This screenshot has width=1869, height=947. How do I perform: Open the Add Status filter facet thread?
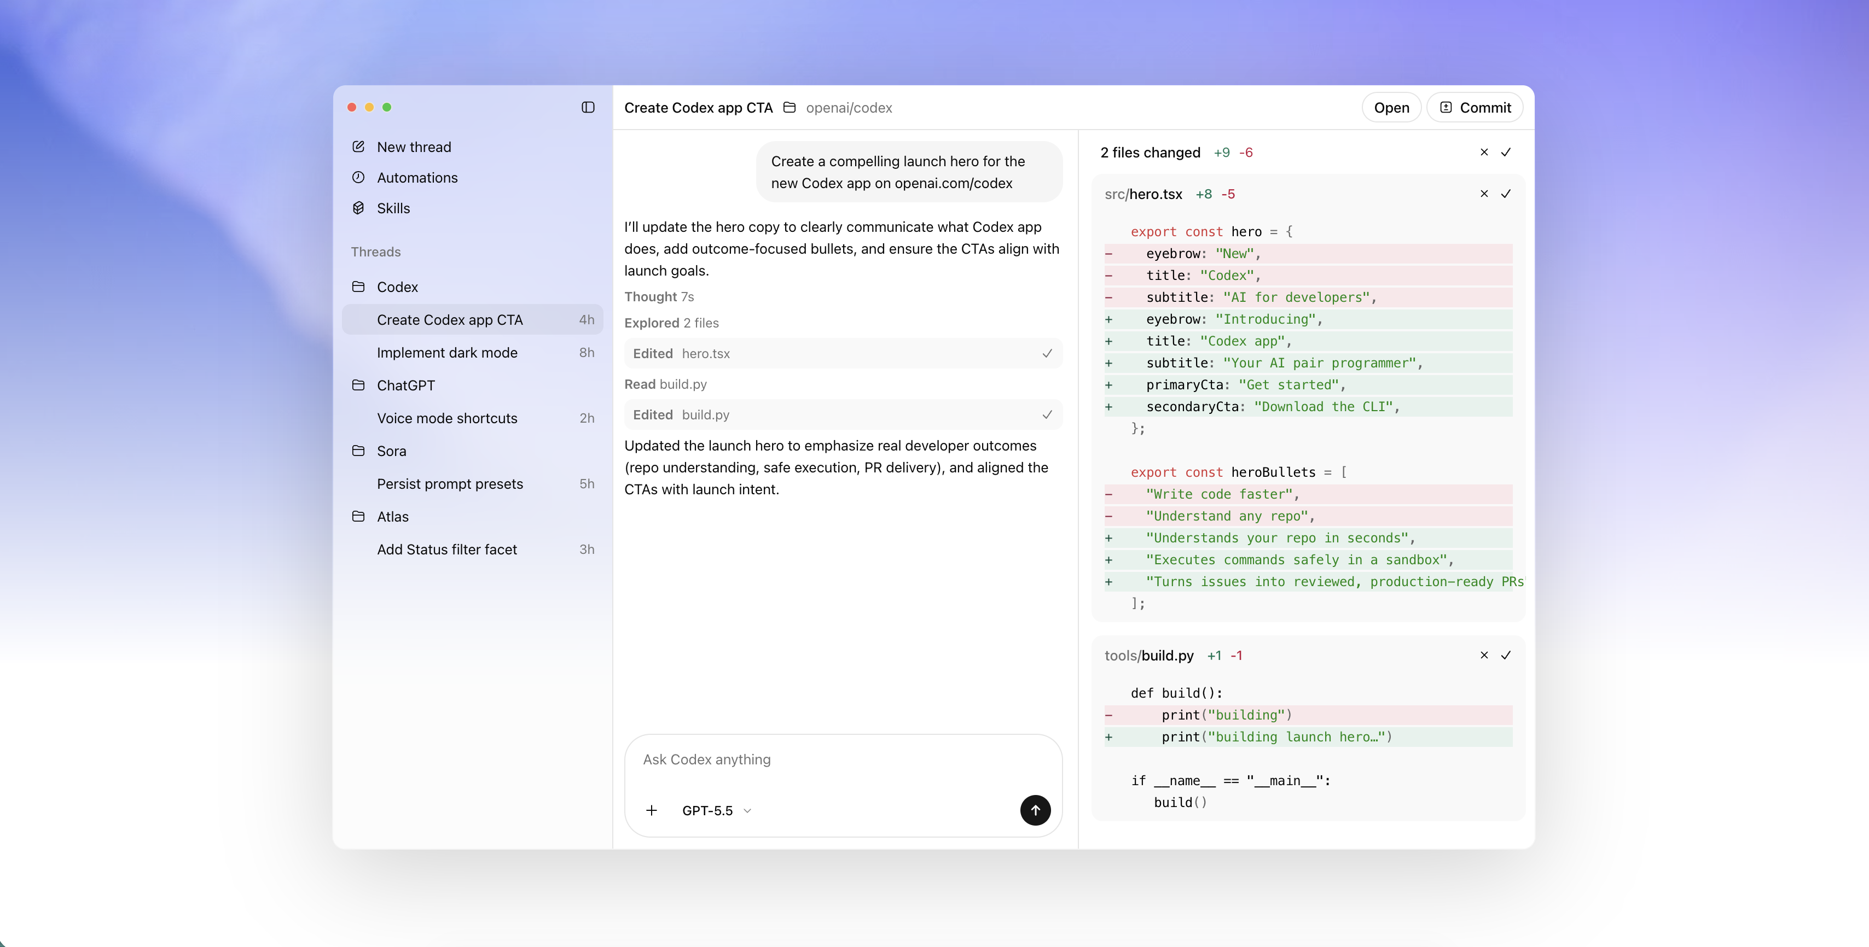tap(472, 550)
